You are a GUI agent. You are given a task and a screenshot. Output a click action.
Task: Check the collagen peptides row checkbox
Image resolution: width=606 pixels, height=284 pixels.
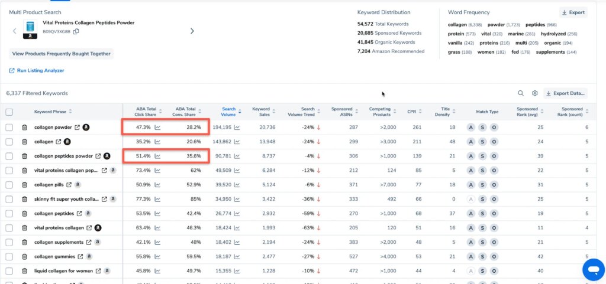(9, 214)
